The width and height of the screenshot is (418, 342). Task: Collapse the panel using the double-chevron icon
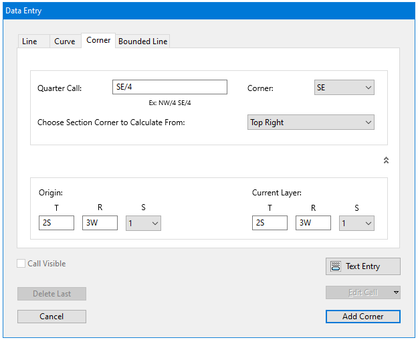click(386, 160)
